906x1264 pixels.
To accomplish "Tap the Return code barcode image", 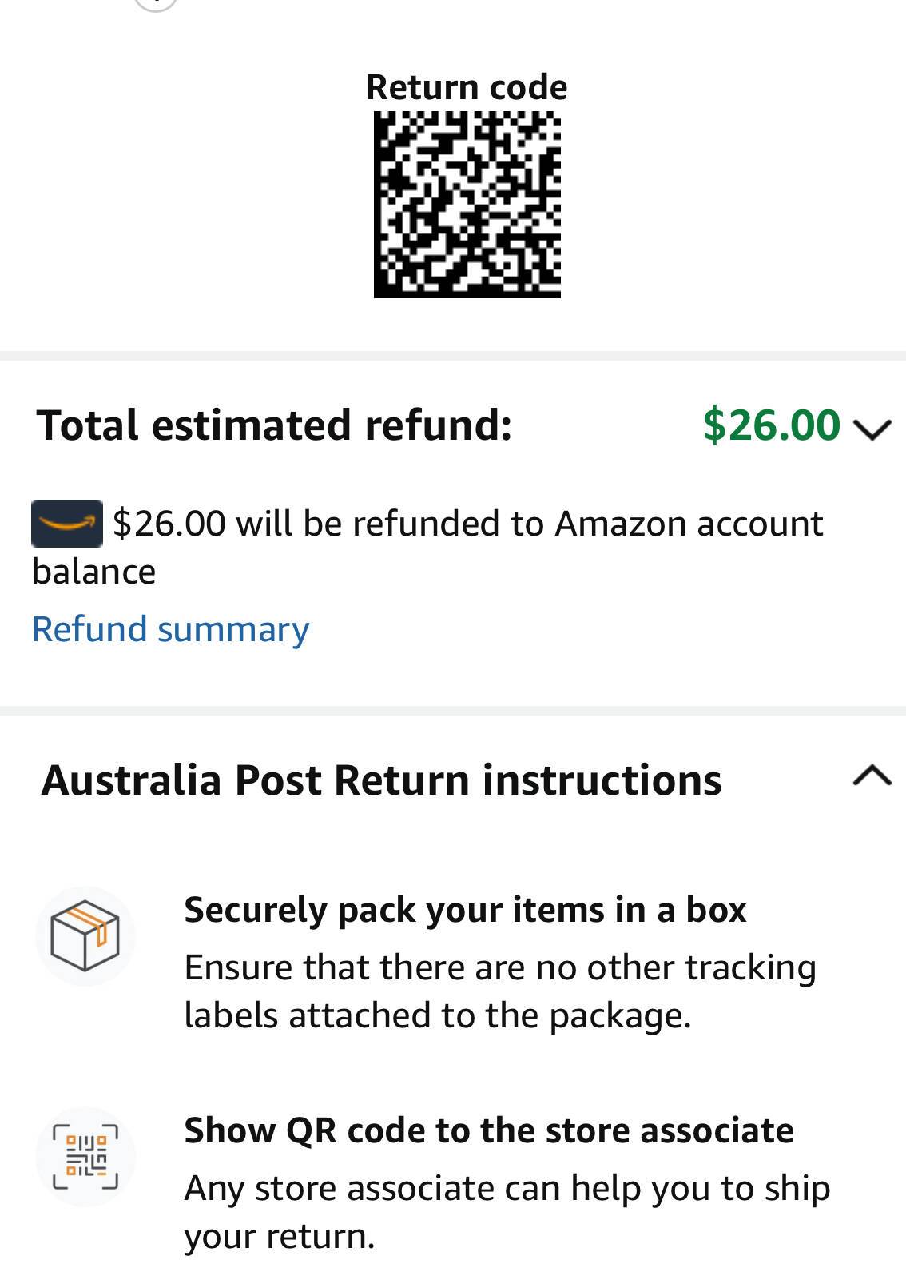I will [x=467, y=205].
